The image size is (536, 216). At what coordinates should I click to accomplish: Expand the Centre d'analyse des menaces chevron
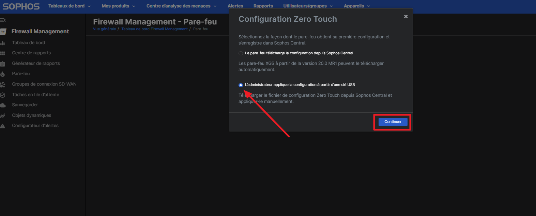(x=215, y=6)
